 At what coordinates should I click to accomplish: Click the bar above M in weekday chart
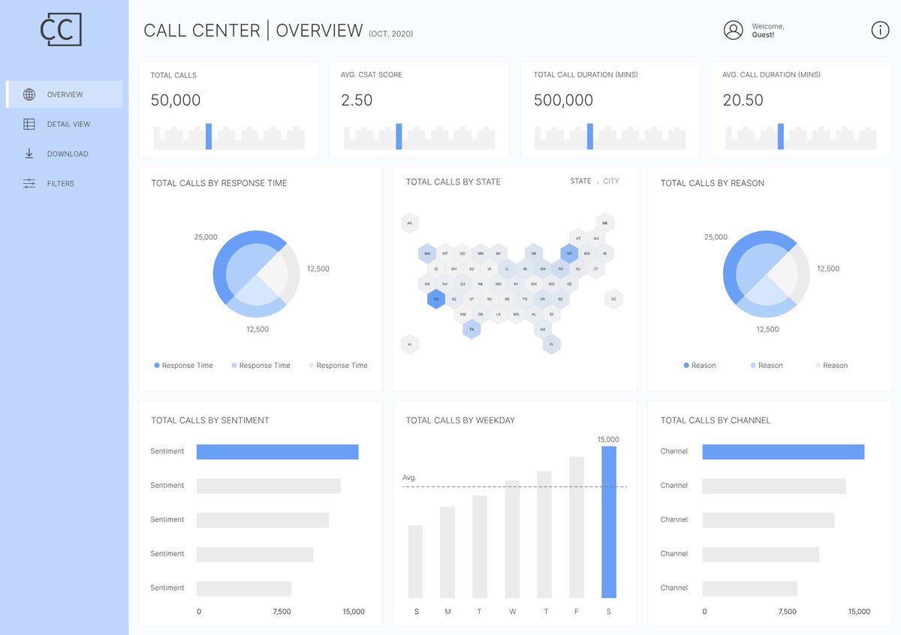(447, 552)
